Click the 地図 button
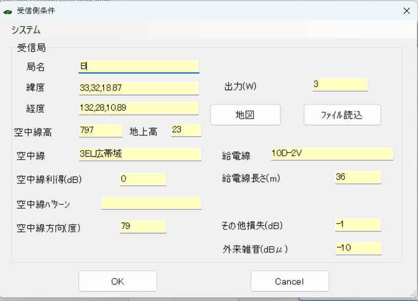This screenshot has height=301, width=418. click(245, 115)
